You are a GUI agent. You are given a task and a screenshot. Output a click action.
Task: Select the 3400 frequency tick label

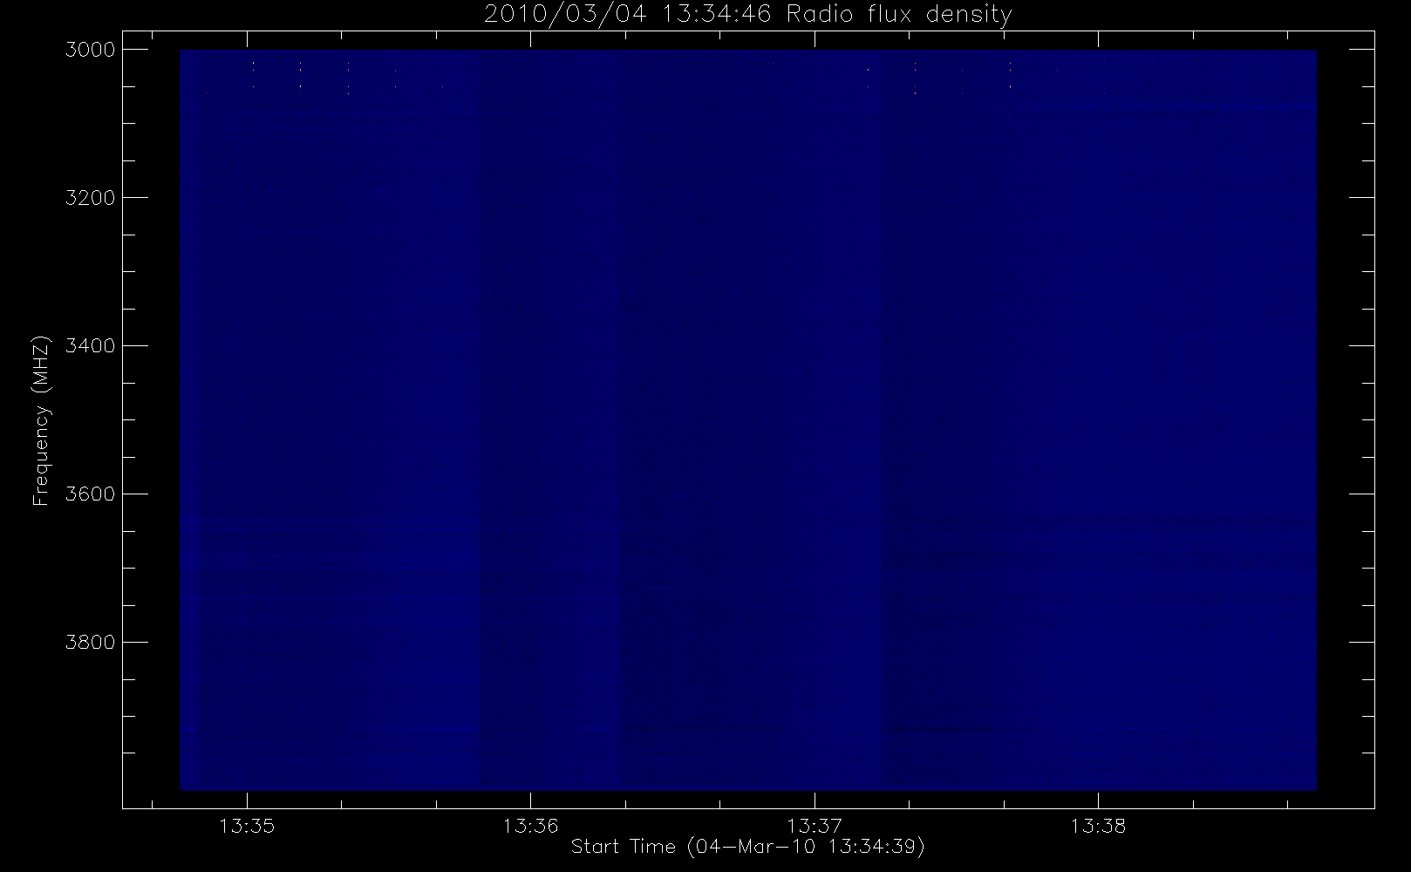click(x=90, y=346)
